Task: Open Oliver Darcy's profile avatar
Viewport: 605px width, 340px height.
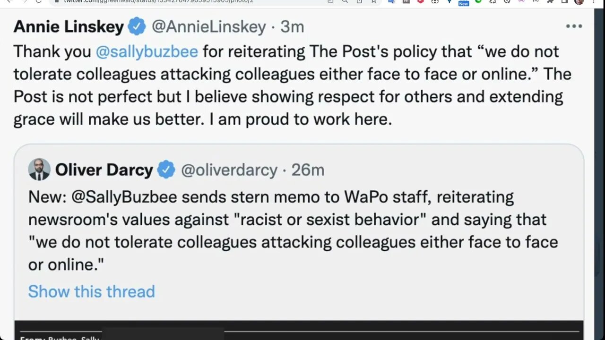Action: pos(39,170)
